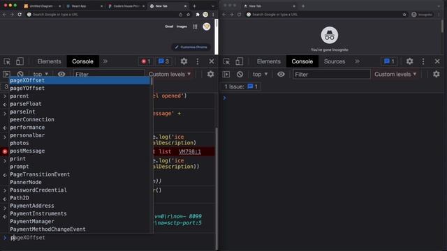Open left DevTools settings gear
447x251 pixels.
pyautogui.click(x=184, y=61)
